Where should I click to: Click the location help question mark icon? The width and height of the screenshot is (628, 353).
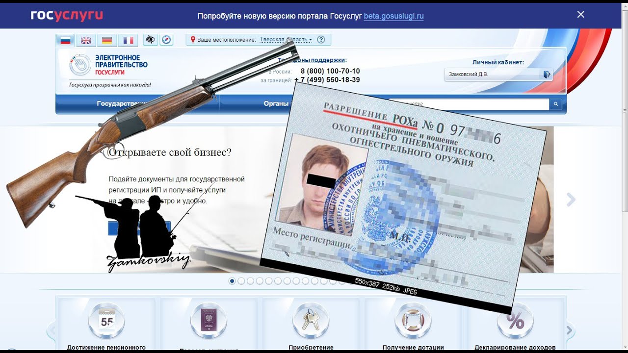(x=321, y=40)
